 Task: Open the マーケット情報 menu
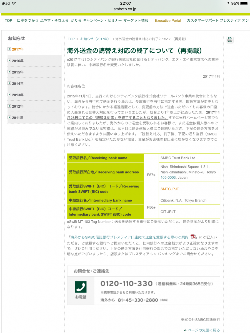click(x=136, y=21)
